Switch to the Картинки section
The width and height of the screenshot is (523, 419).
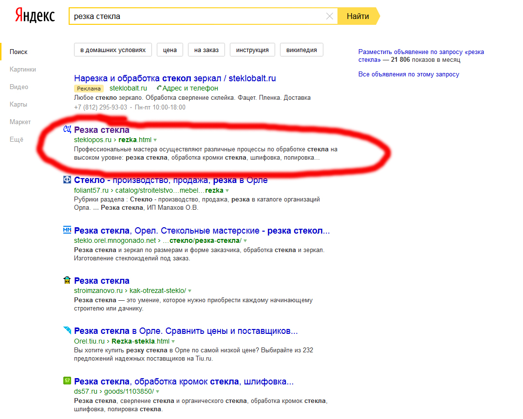[x=23, y=69]
